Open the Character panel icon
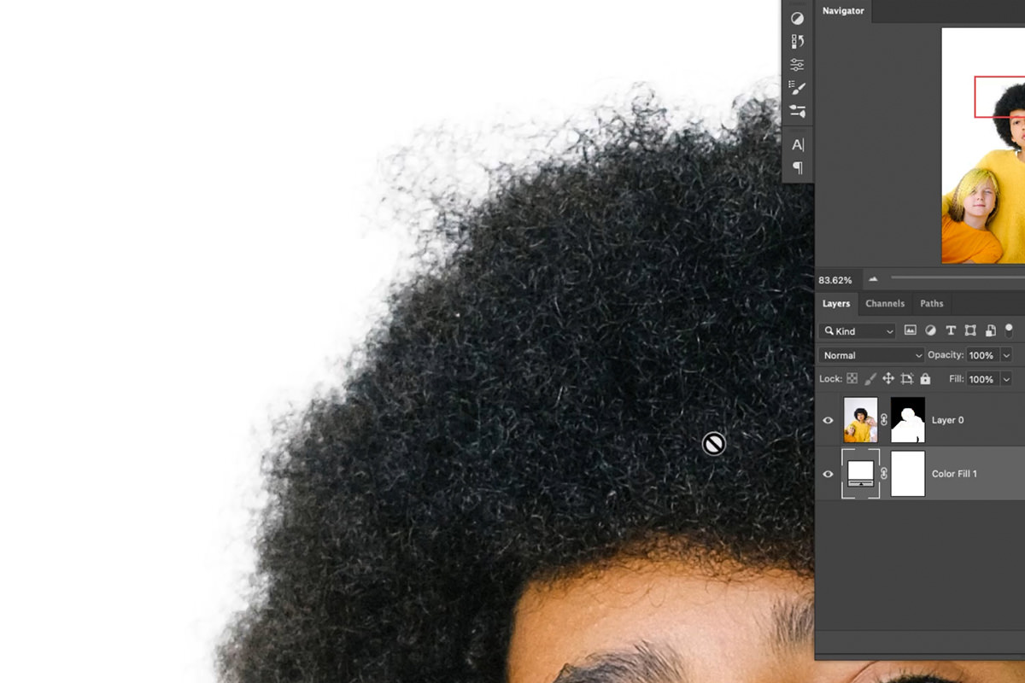 tap(797, 145)
